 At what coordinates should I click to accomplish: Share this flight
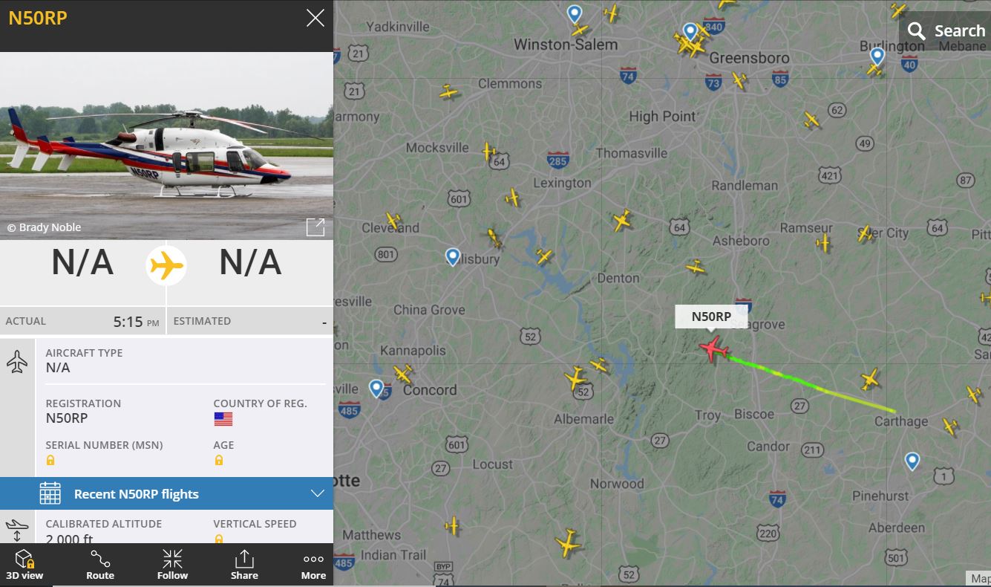[x=244, y=565]
